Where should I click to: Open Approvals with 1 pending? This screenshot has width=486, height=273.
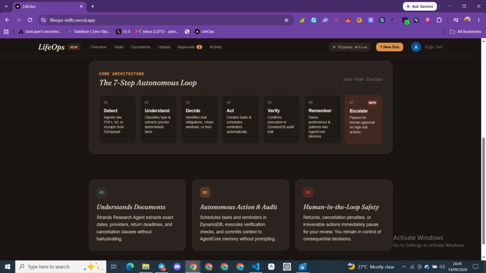[x=190, y=47]
